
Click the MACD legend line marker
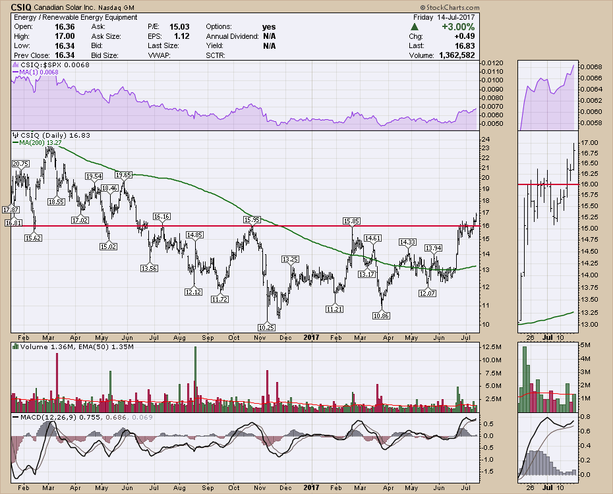click(16, 418)
